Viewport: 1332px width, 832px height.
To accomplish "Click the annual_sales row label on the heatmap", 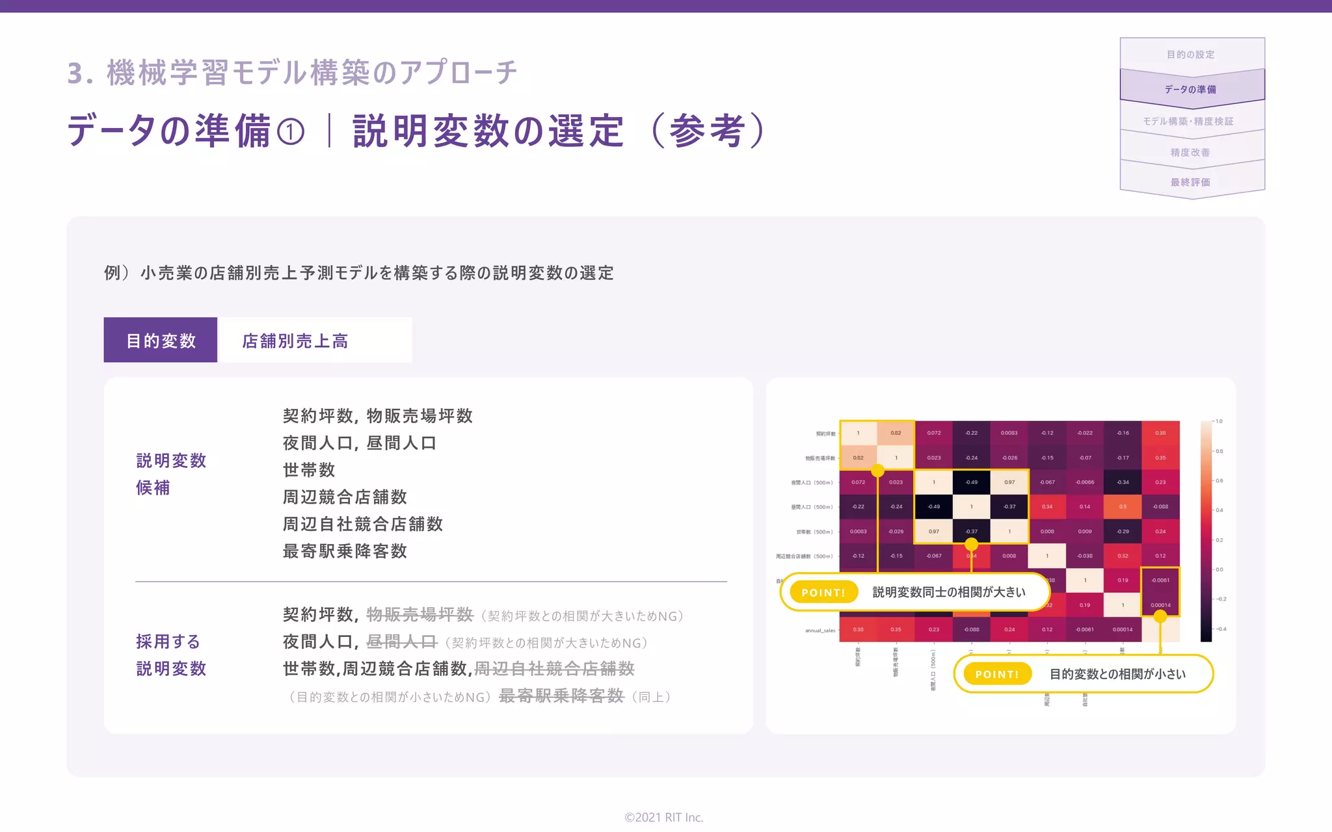I will [x=820, y=630].
